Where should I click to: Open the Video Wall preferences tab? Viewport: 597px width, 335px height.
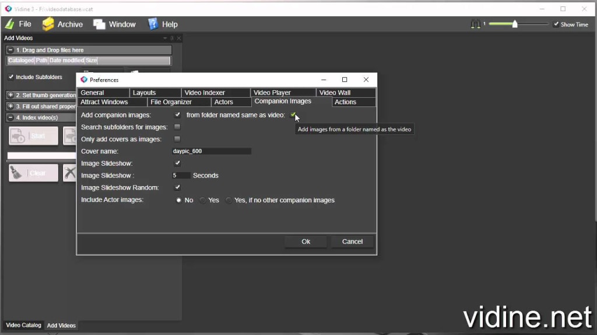click(x=346, y=92)
